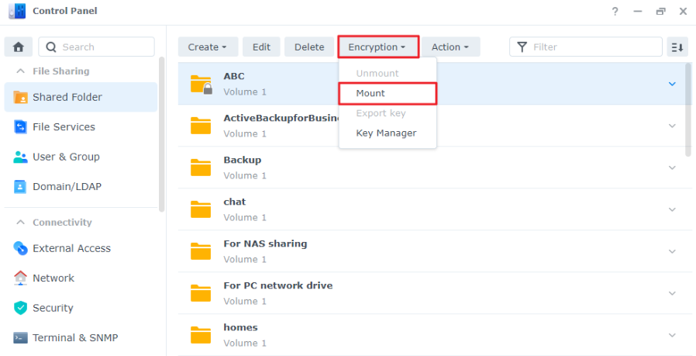Expand the ActiveBackupforBusiness row chevron
Image resolution: width=696 pixels, height=356 pixels.
(x=672, y=126)
